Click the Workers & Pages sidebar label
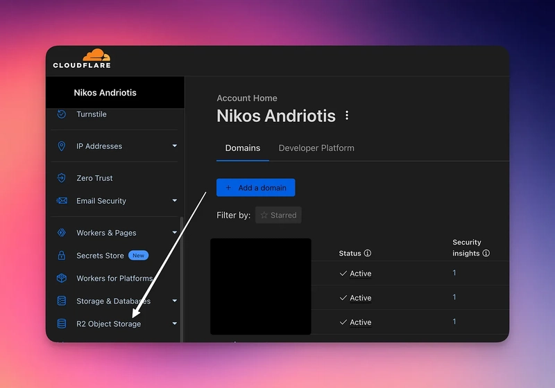 (x=107, y=233)
